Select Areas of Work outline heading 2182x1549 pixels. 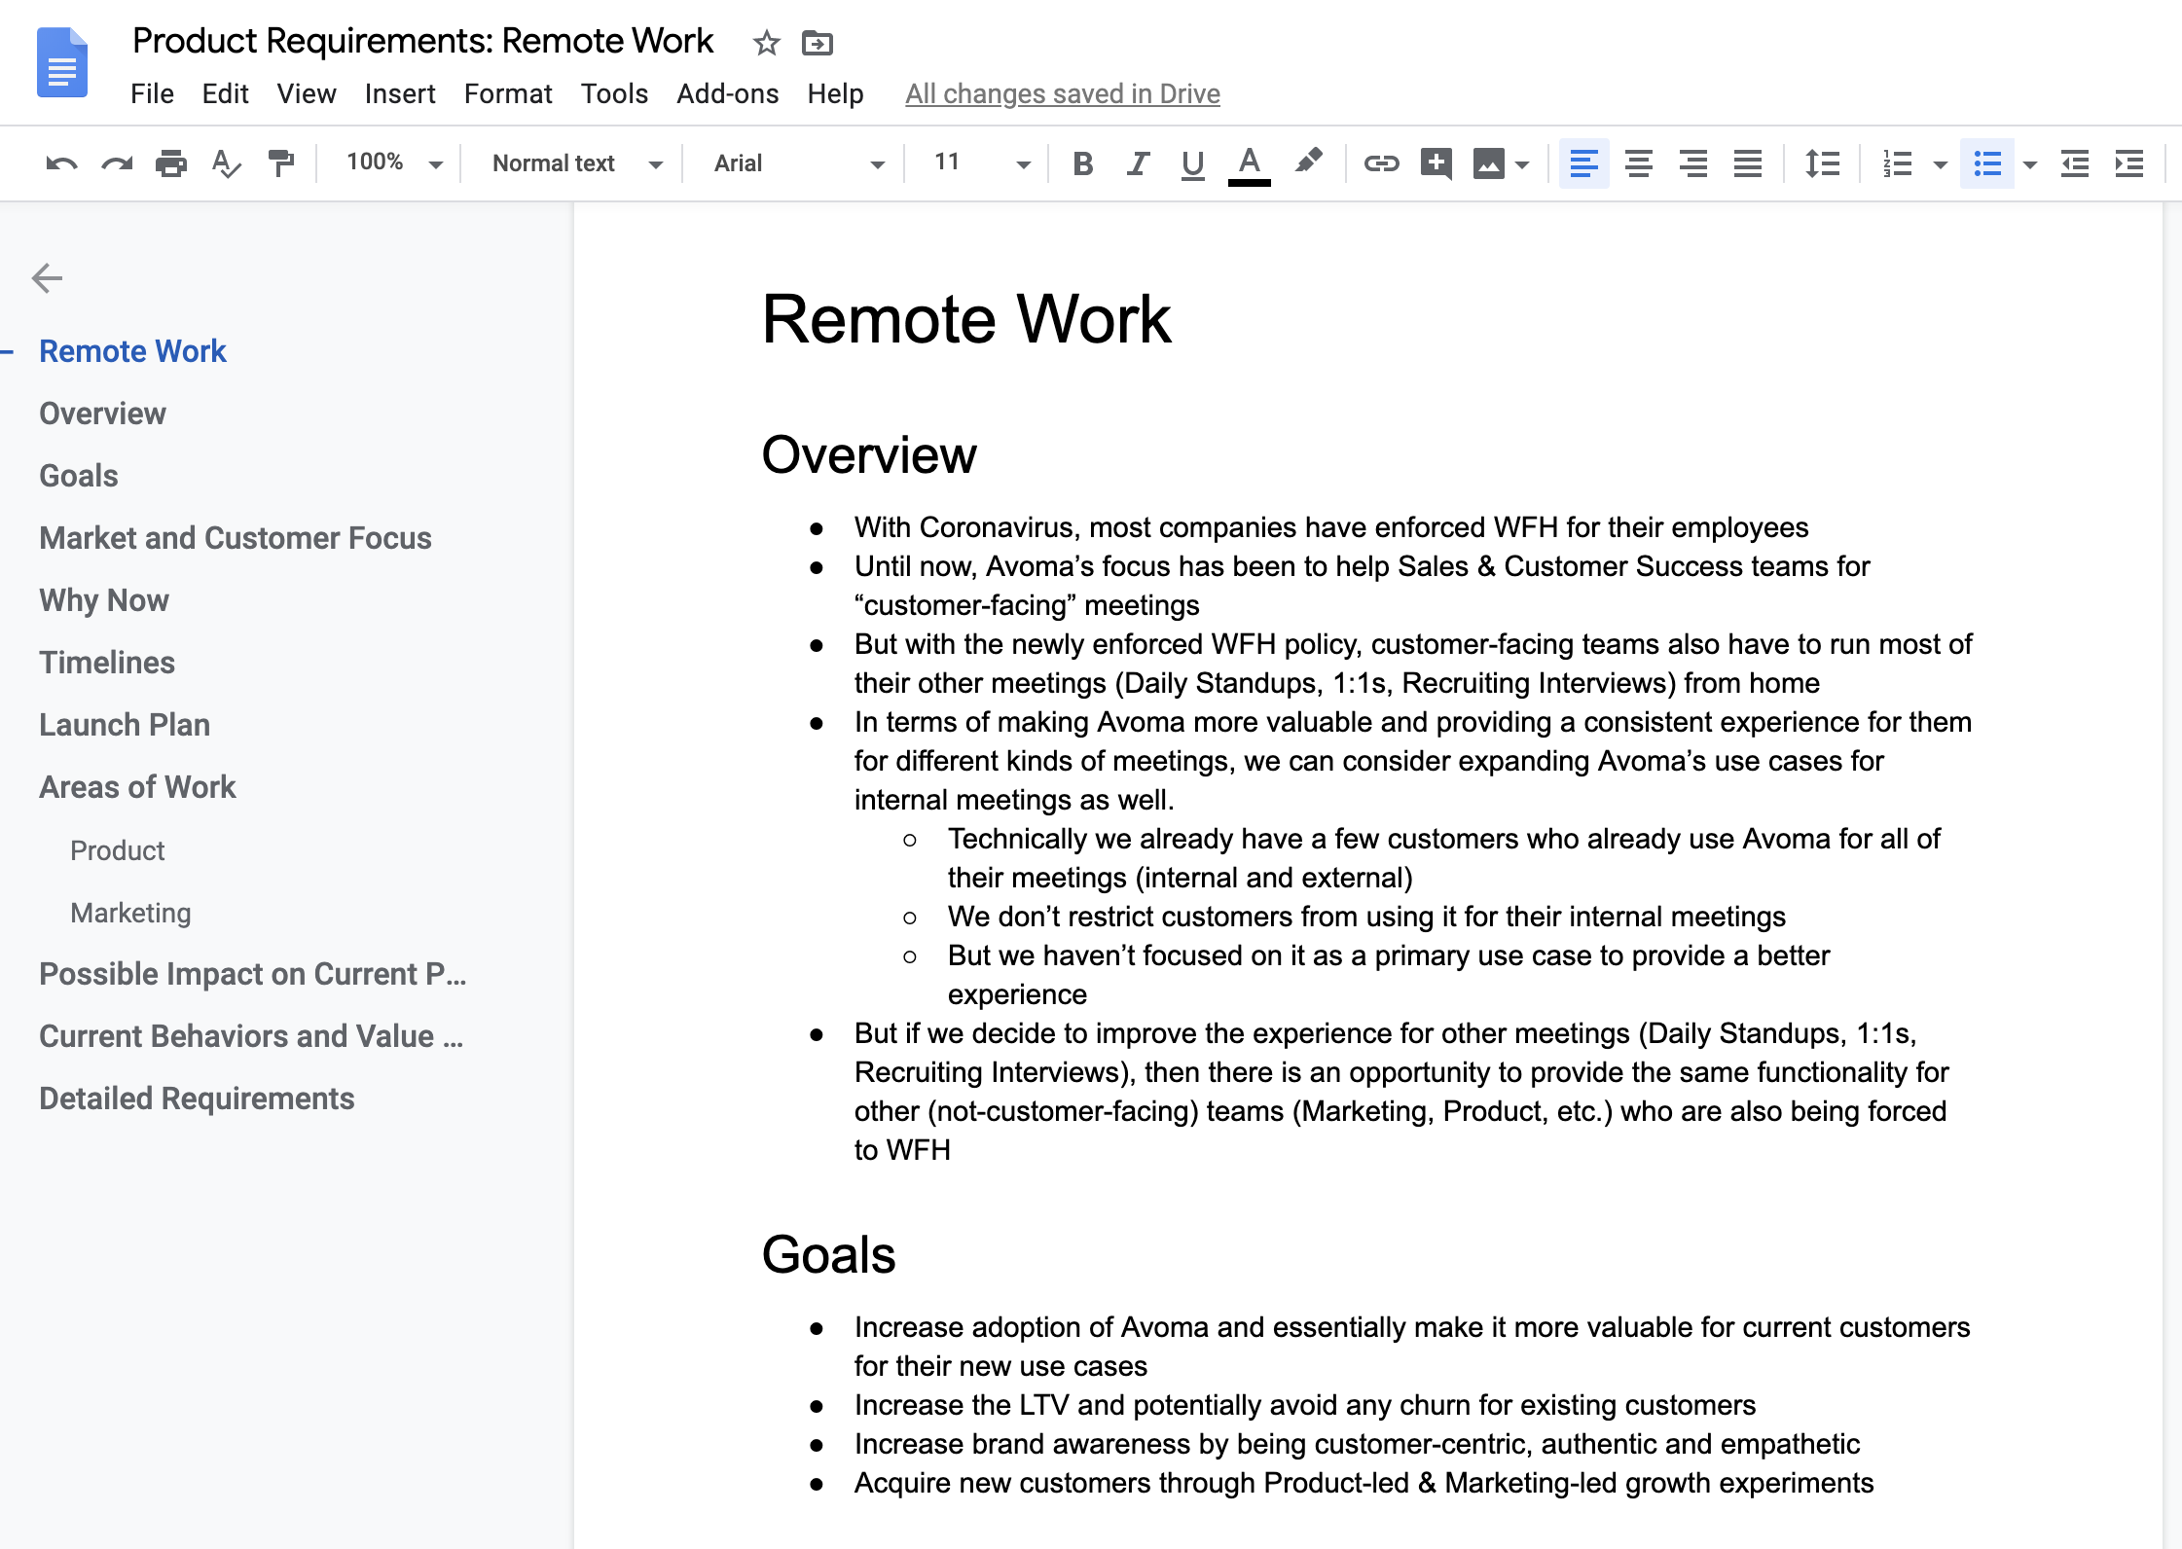[x=137, y=787]
